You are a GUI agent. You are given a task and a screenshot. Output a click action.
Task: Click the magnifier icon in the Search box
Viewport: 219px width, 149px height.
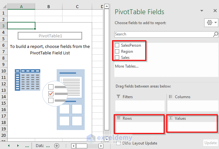click(x=215, y=34)
